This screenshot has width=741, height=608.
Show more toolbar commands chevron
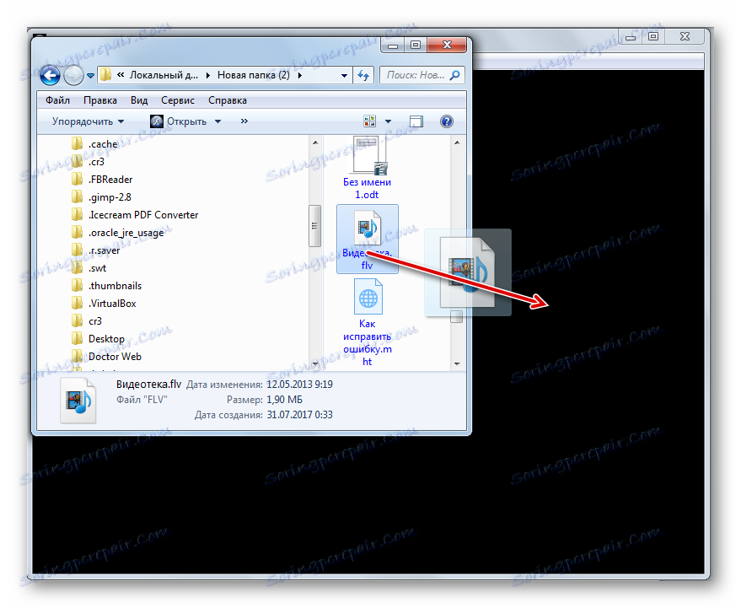[244, 121]
